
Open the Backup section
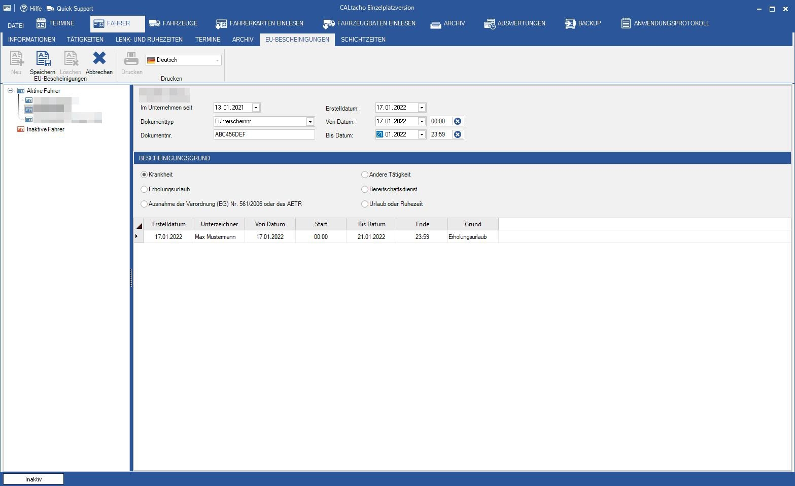tap(582, 23)
